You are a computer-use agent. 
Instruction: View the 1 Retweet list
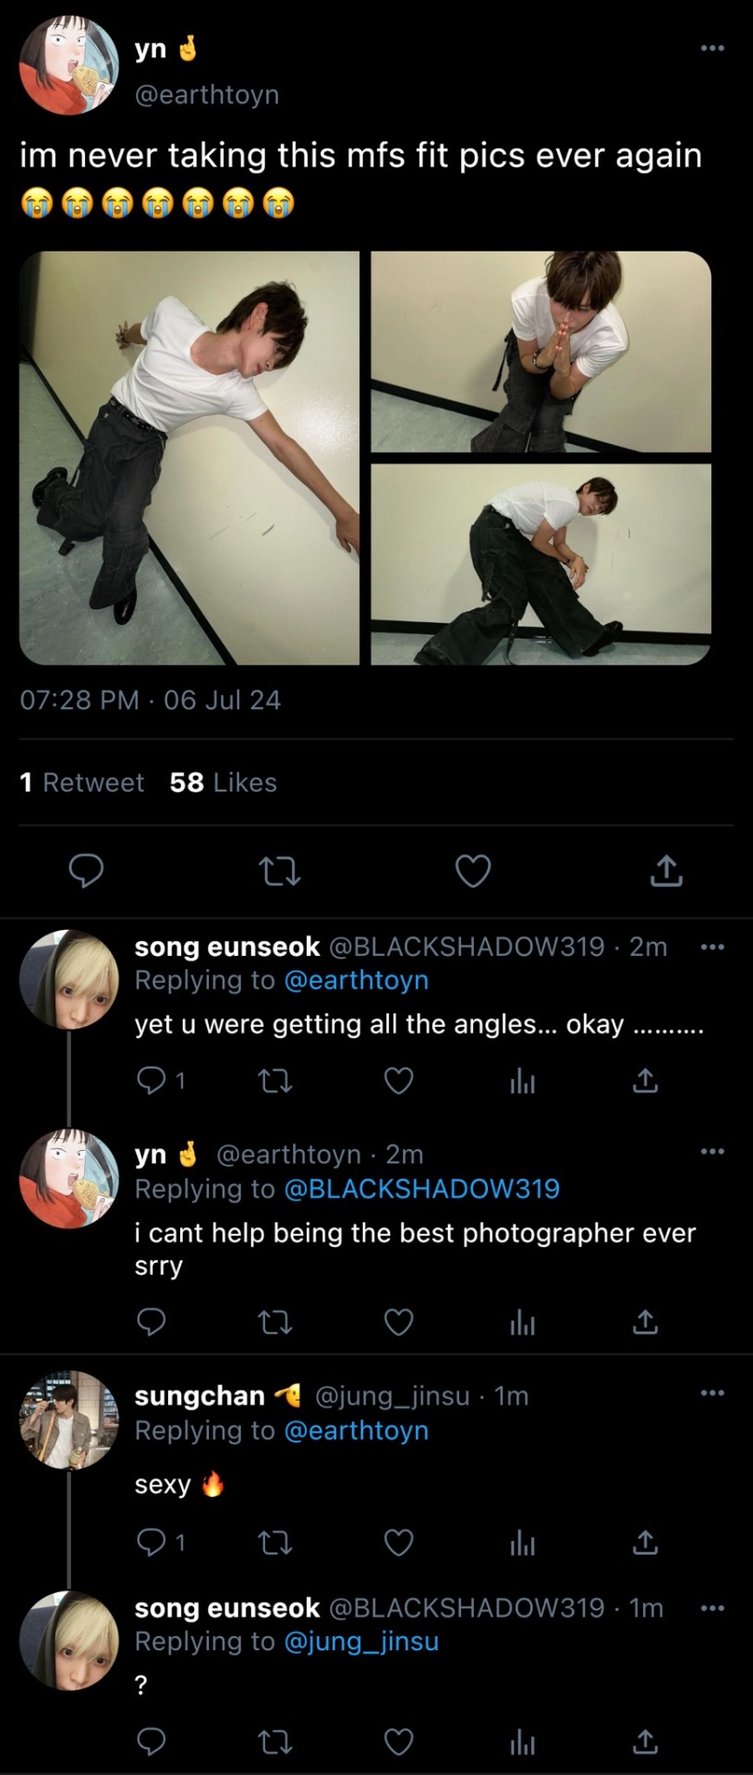(x=81, y=782)
